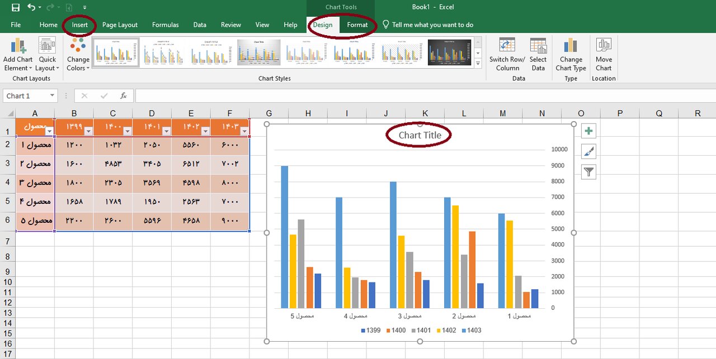Click the Chart Title text
This screenshot has width=716, height=359.
420,135
